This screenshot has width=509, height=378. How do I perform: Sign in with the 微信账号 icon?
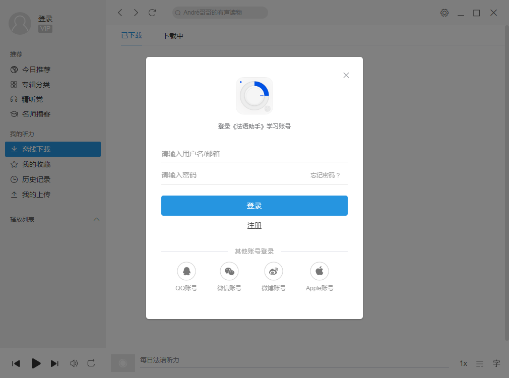[x=229, y=271]
